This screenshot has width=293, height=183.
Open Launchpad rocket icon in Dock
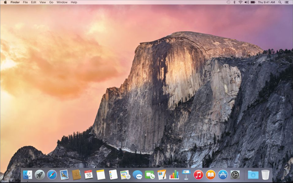40,175
